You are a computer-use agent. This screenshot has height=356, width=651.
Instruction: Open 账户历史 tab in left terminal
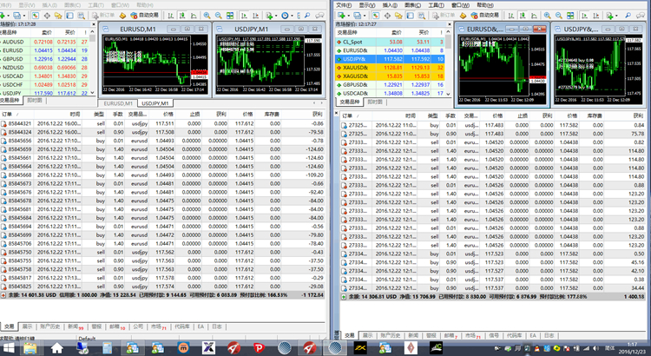click(50, 326)
